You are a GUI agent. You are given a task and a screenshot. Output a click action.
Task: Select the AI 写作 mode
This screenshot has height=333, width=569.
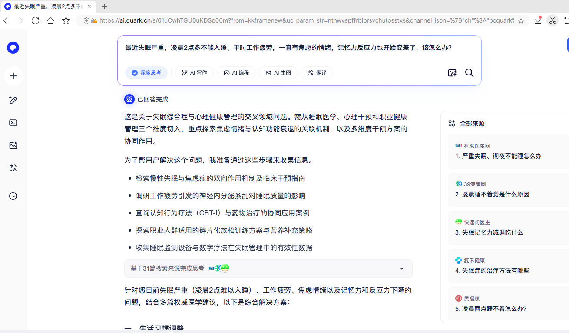click(194, 73)
